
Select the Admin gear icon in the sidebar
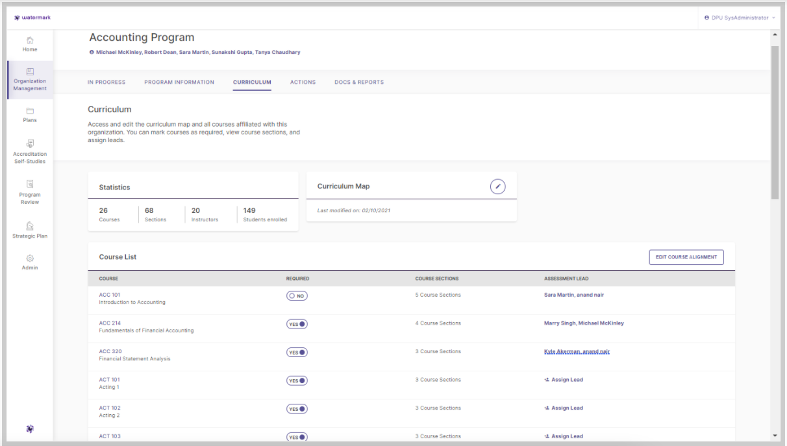(30, 258)
